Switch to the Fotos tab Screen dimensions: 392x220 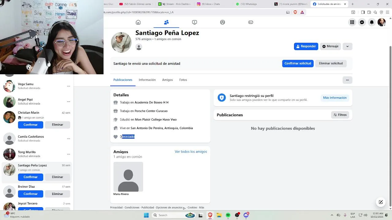coord(183,80)
